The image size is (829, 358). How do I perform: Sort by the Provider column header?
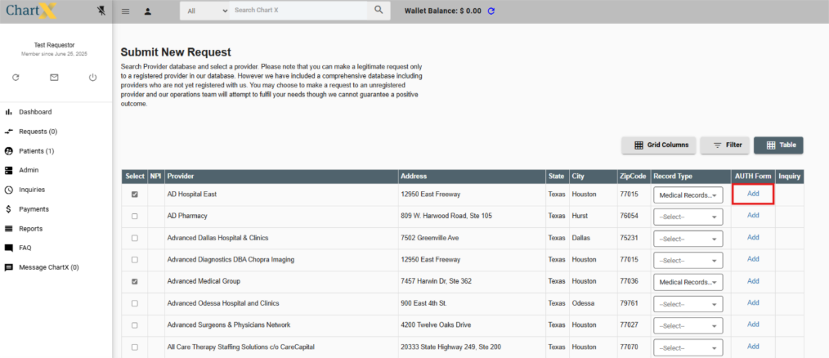pyautogui.click(x=281, y=176)
